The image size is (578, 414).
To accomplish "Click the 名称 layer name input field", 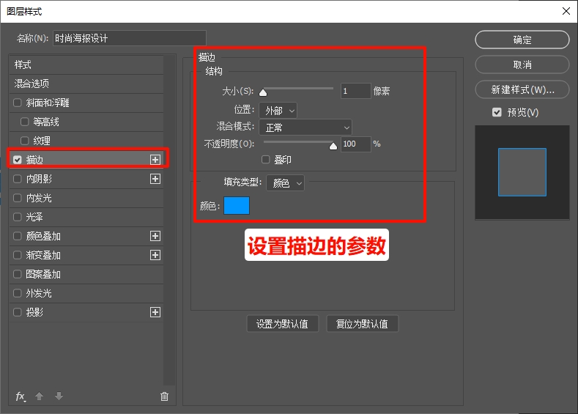I will 129,38.
